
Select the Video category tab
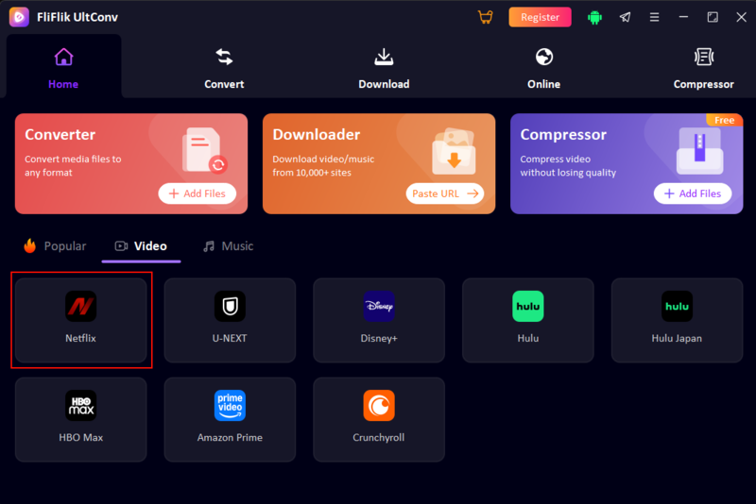click(141, 246)
